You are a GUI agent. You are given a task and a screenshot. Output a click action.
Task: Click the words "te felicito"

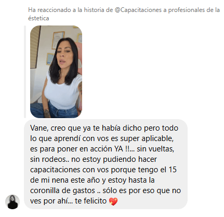pyautogui.click(x=90, y=201)
